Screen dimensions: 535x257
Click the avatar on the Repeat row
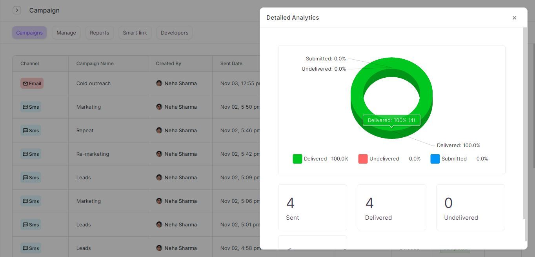point(159,130)
